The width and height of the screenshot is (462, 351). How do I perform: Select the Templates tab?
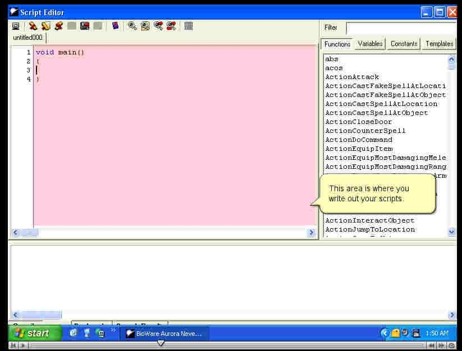[439, 44]
